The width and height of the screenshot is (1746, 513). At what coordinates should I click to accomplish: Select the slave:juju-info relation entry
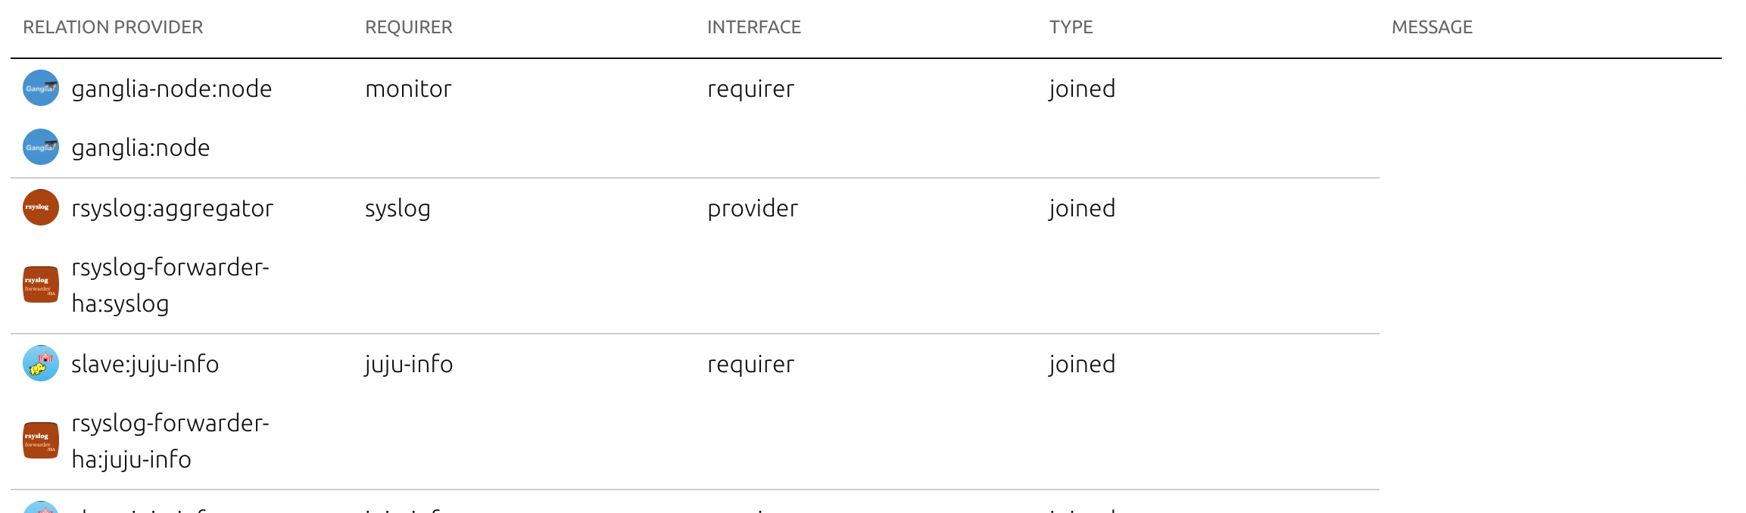point(144,364)
